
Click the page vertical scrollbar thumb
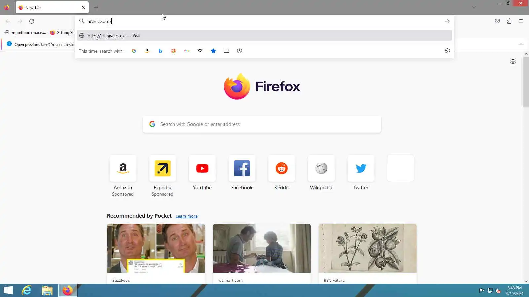click(526, 82)
